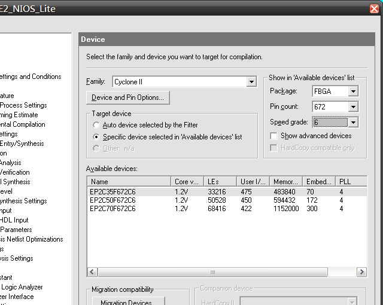Close the settings dialog window
This screenshot has height=305, width=383.
click(374, 8)
